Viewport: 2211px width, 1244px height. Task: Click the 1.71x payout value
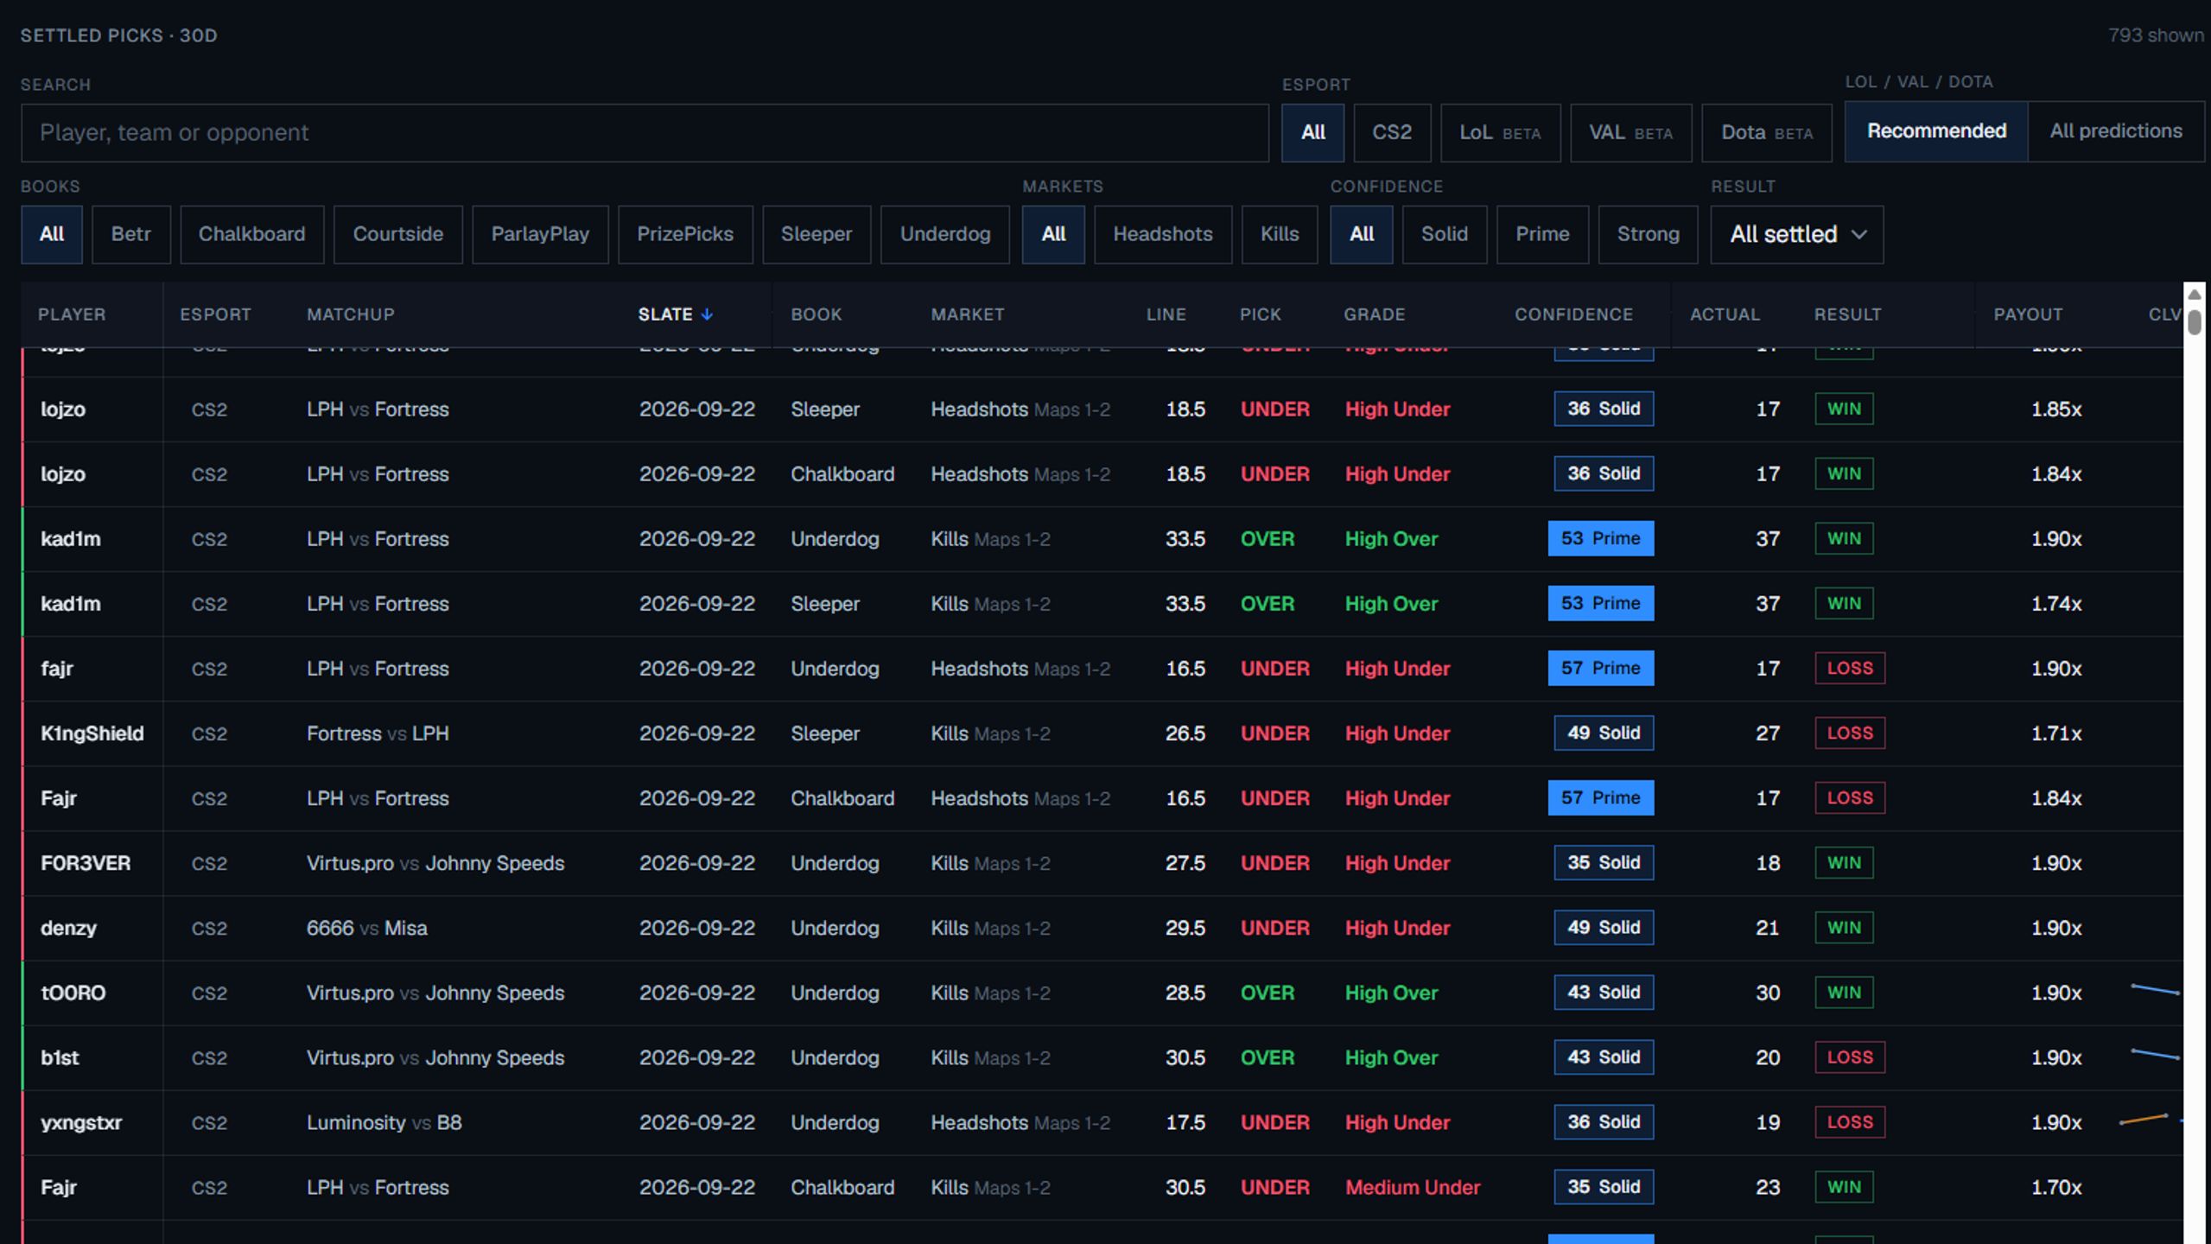pyautogui.click(x=2055, y=733)
